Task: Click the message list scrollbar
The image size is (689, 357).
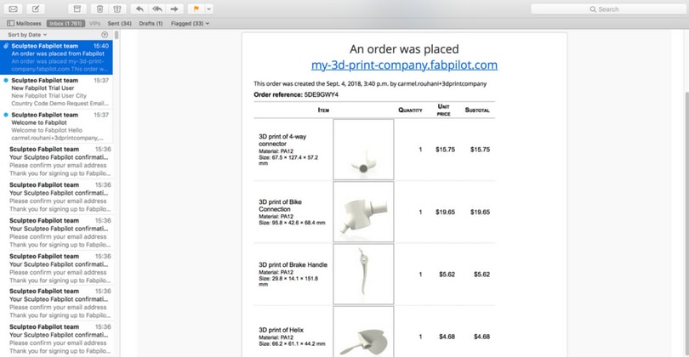Action: [x=117, y=35]
